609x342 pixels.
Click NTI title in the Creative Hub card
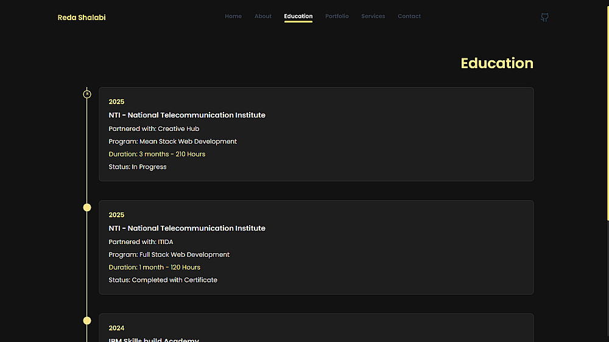[187, 115]
